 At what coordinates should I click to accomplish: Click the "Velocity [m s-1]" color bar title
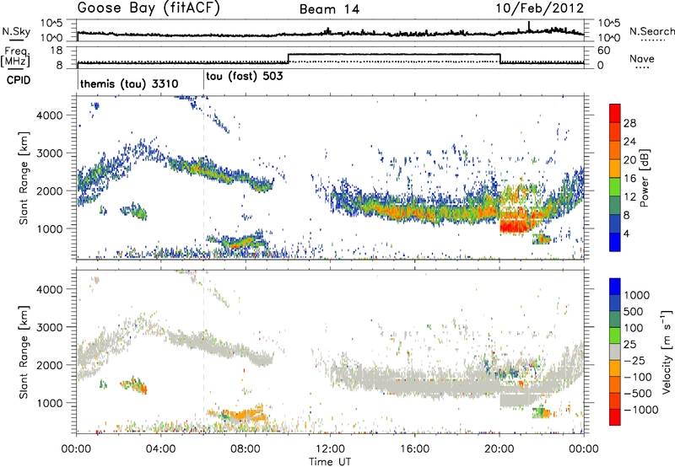[667, 351]
